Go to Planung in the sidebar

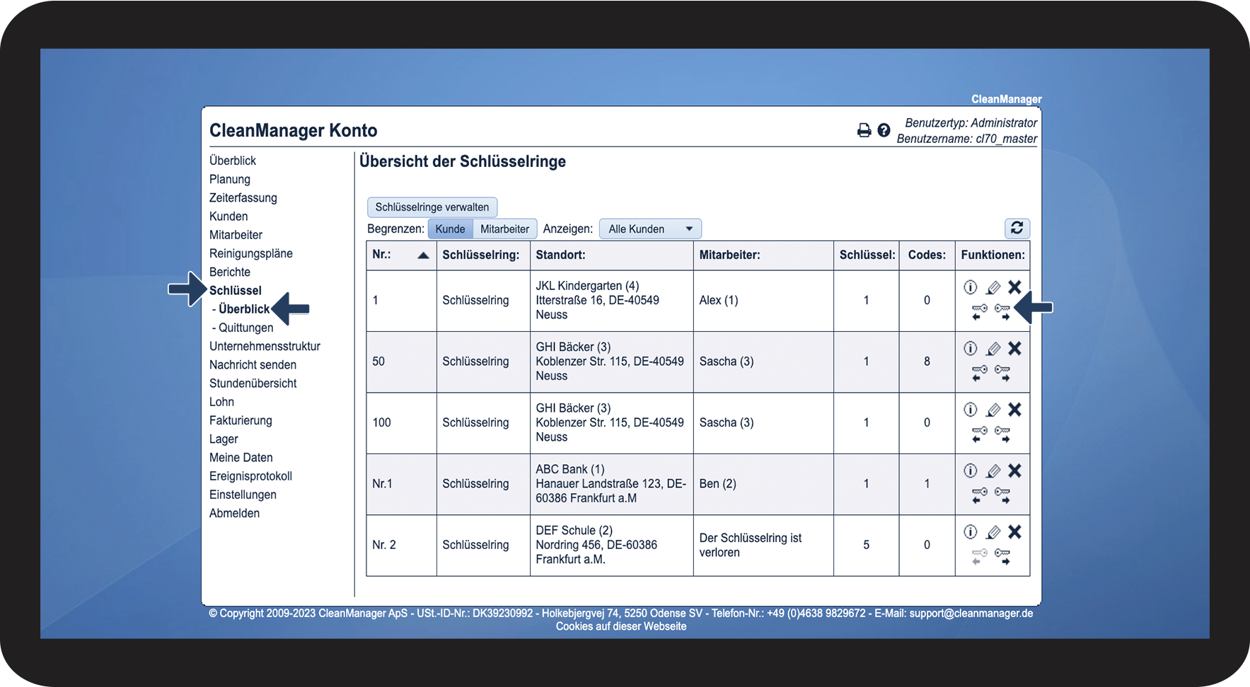[230, 179]
